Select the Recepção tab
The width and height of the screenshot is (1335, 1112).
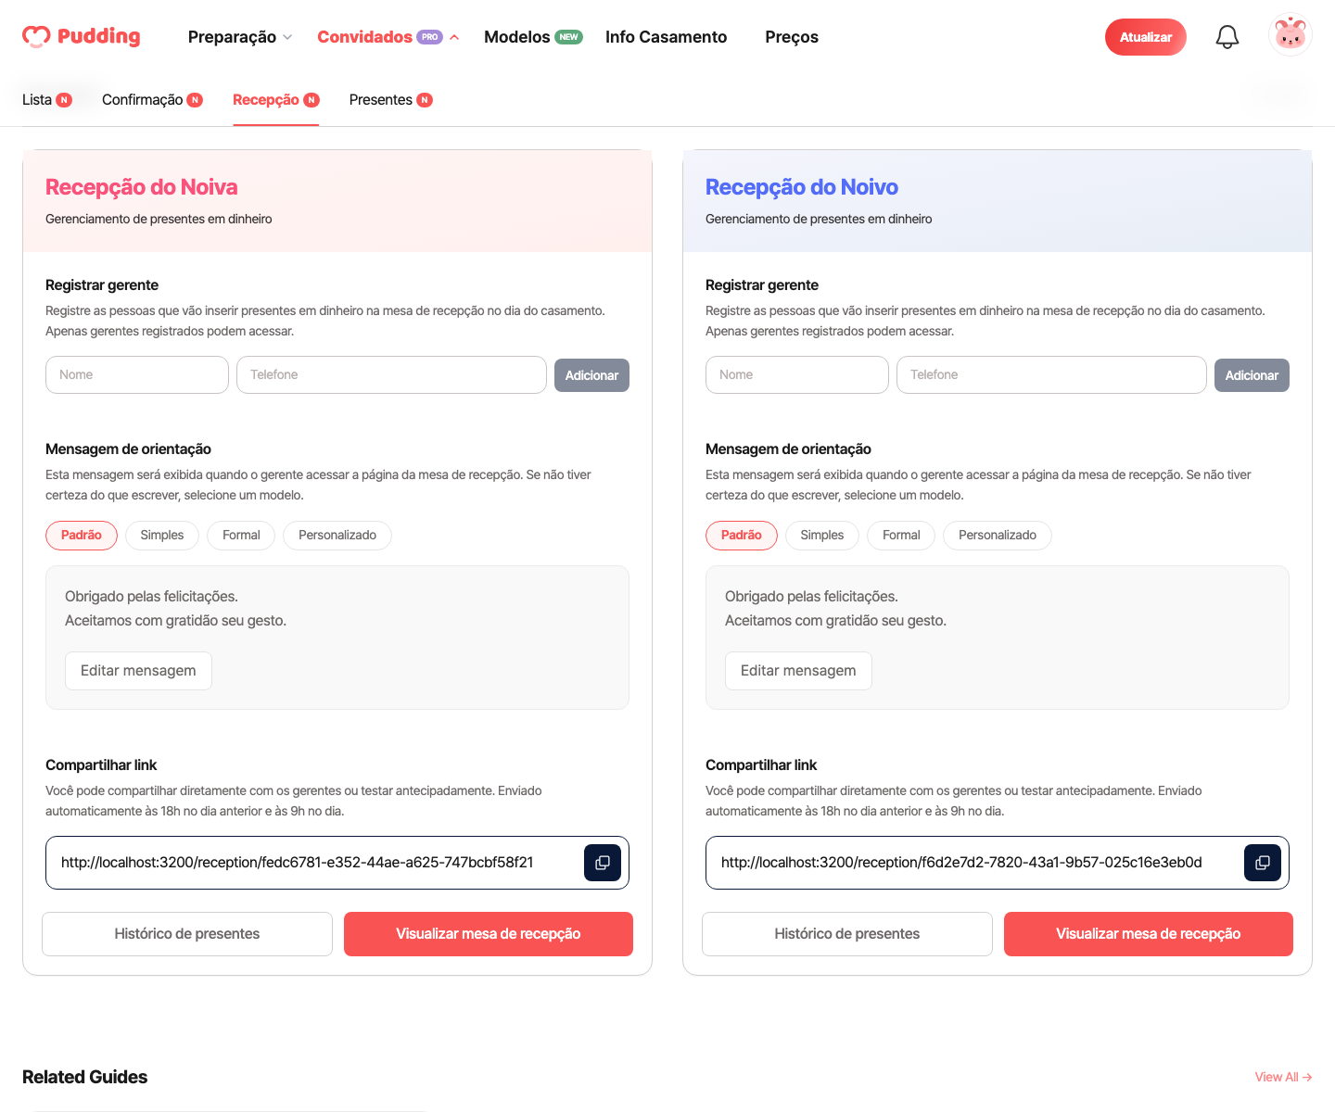tap(275, 99)
